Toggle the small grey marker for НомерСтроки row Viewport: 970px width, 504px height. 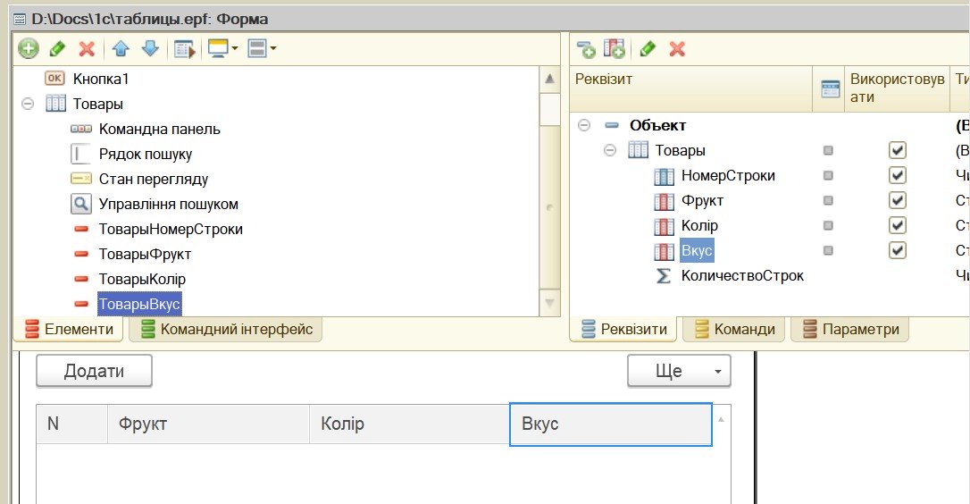828,175
